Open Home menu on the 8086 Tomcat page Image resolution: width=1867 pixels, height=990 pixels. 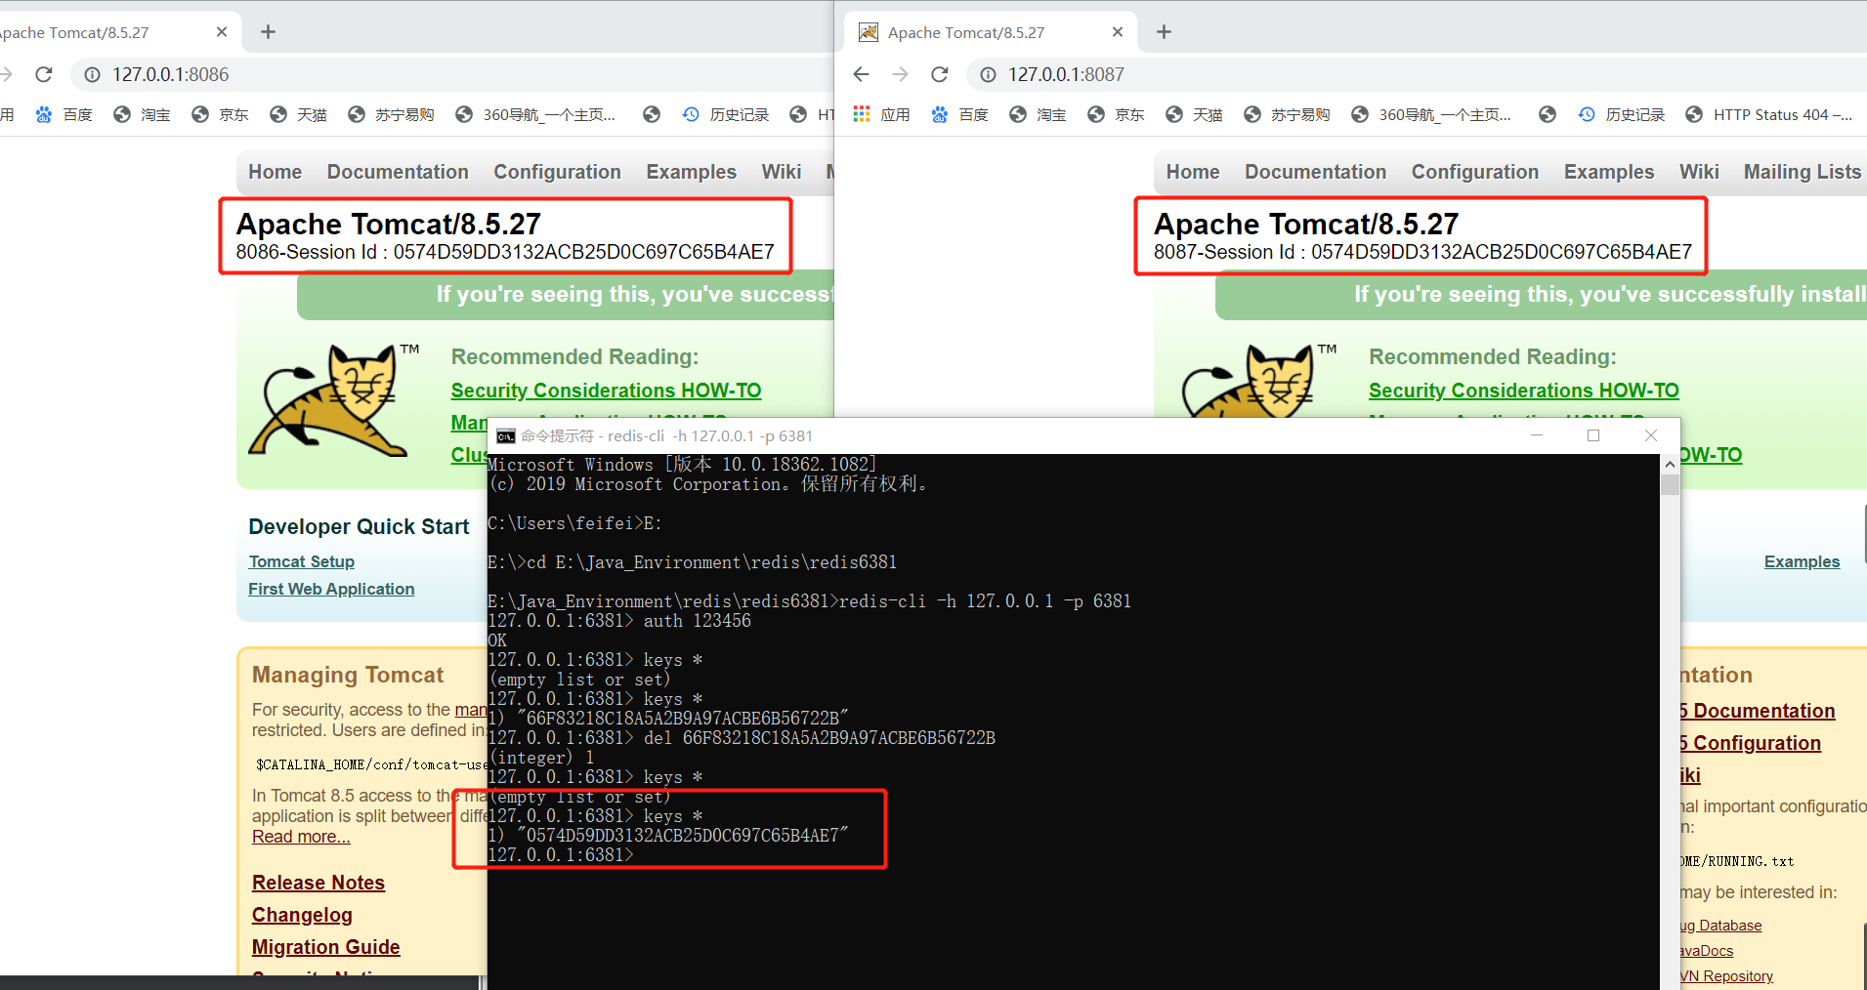275,172
